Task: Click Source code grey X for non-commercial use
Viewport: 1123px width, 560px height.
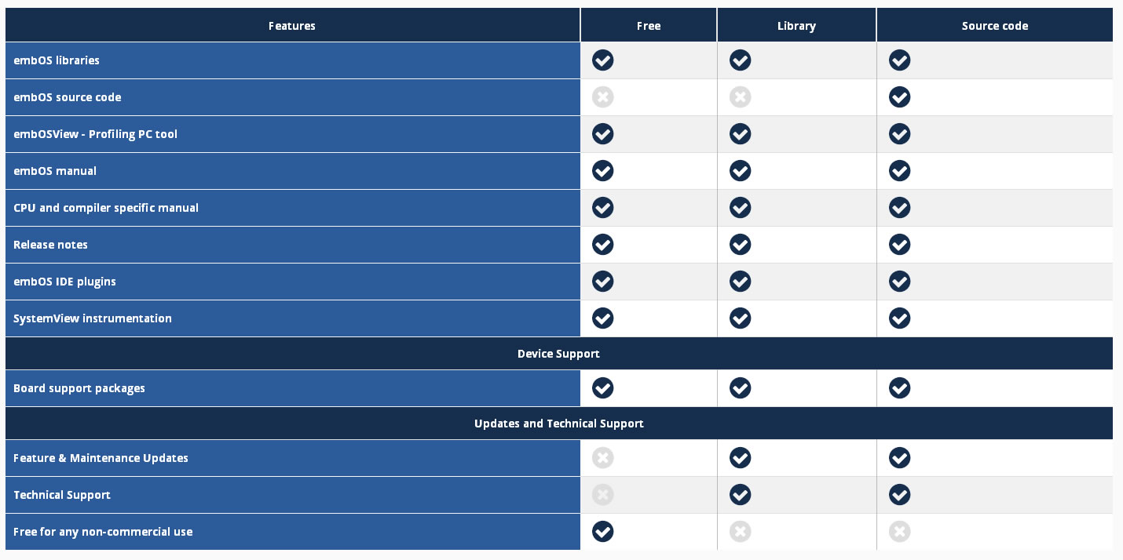Action: (x=899, y=532)
